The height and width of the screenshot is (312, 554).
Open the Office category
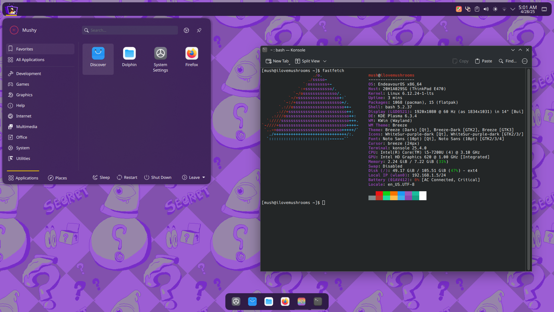point(40,137)
